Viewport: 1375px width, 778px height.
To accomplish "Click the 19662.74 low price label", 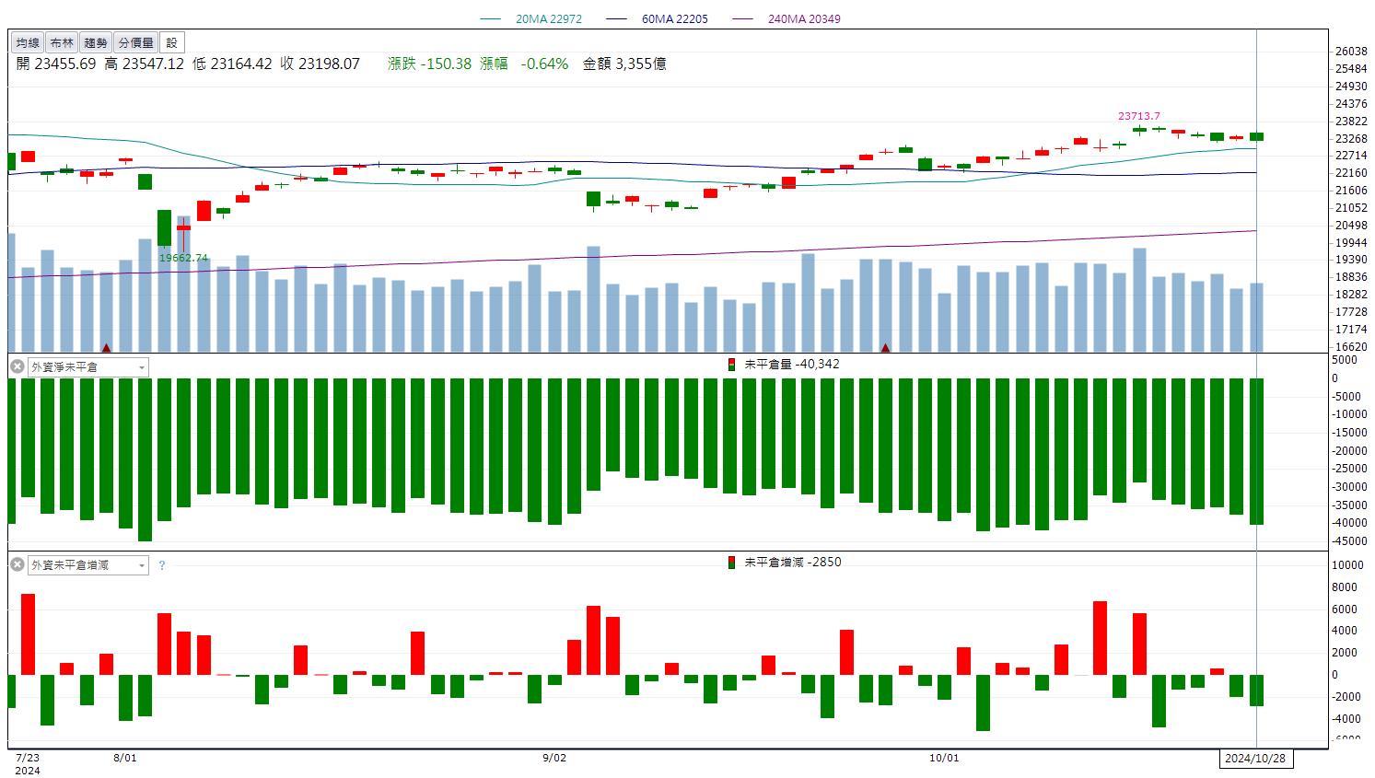I will [x=183, y=258].
